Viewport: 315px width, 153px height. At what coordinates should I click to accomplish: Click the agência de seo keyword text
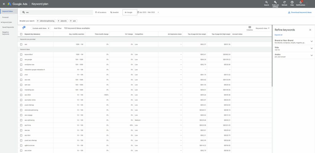pos(30,145)
